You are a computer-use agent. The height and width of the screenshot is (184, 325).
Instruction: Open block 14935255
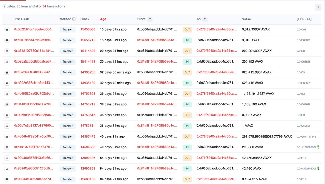point(88,72)
